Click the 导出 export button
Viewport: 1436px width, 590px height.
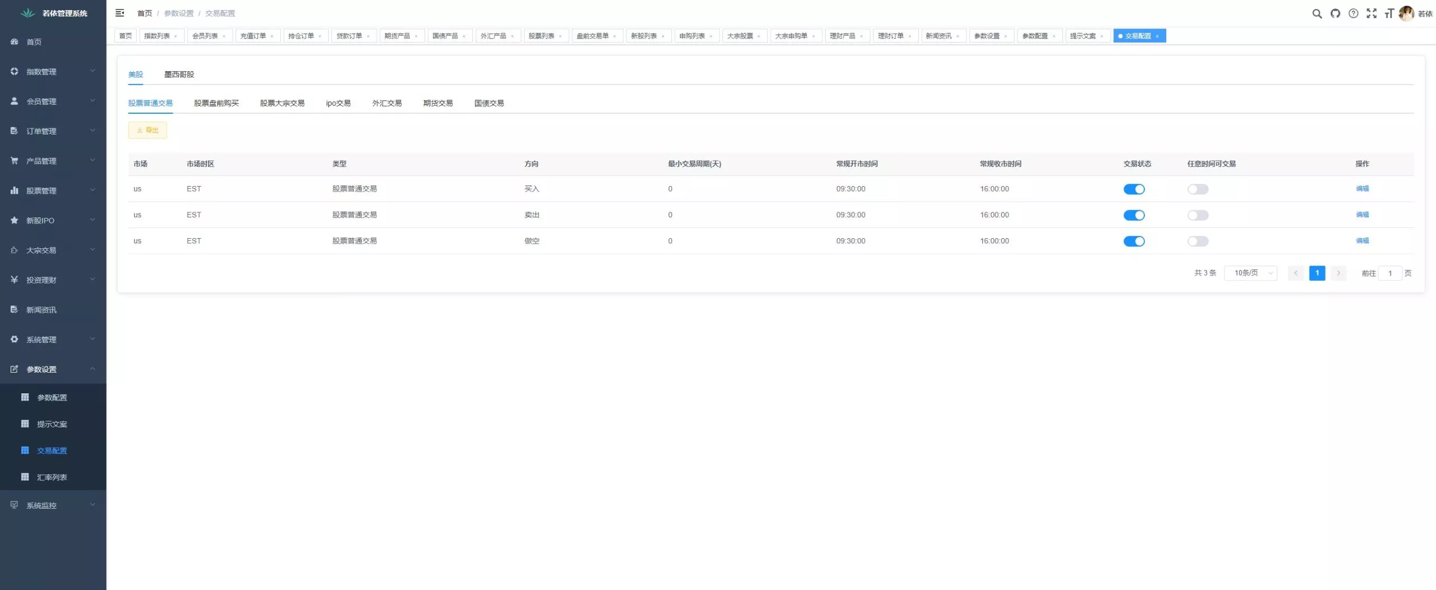click(x=148, y=130)
